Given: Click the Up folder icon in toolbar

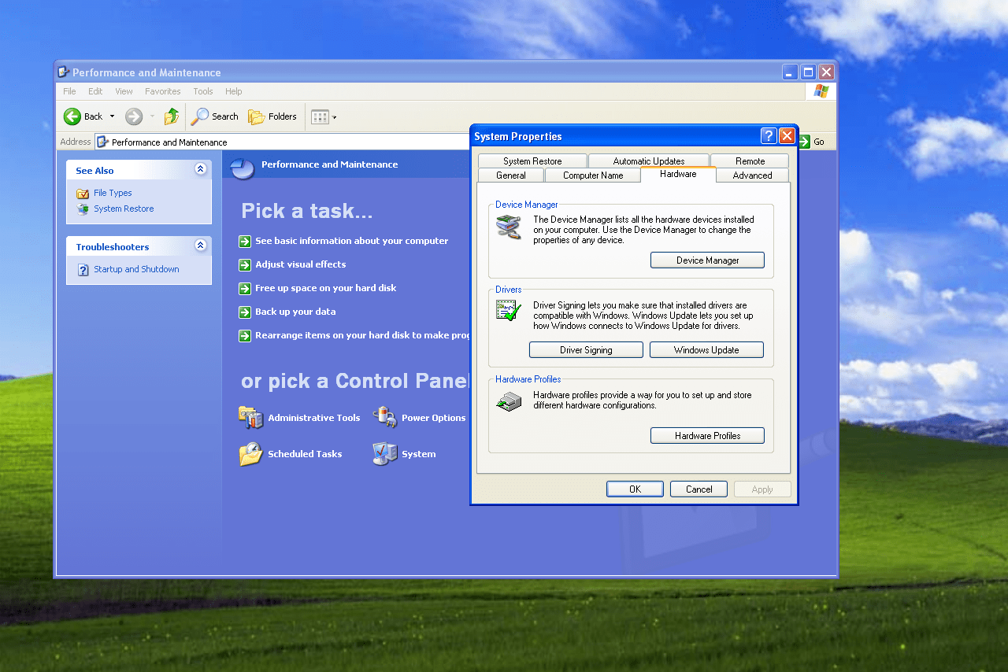Looking at the screenshot, I should [x=171, y=116].
